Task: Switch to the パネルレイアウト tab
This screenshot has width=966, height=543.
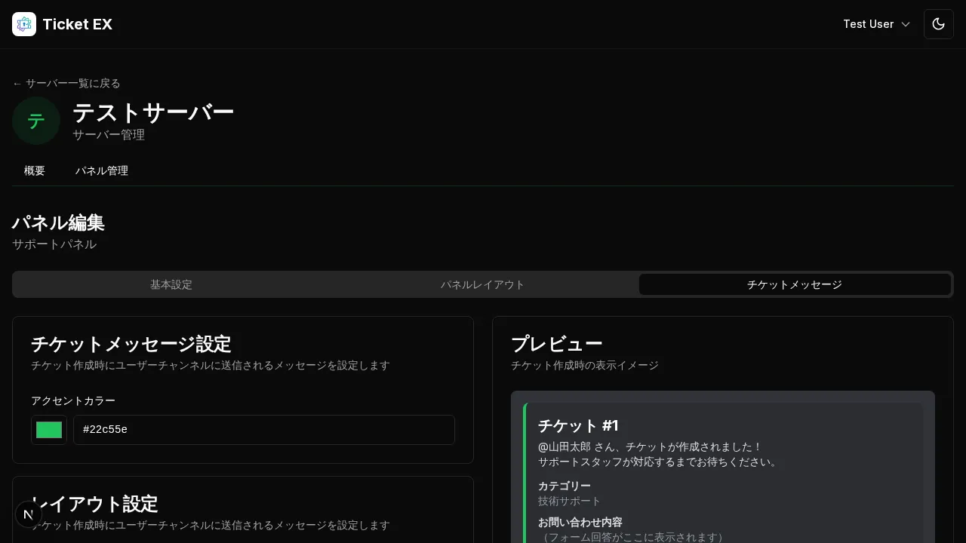Action: point(483,284)
